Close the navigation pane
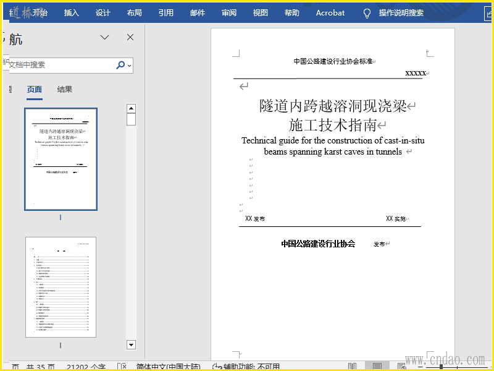494x371 pixels. tap(130, 37)
